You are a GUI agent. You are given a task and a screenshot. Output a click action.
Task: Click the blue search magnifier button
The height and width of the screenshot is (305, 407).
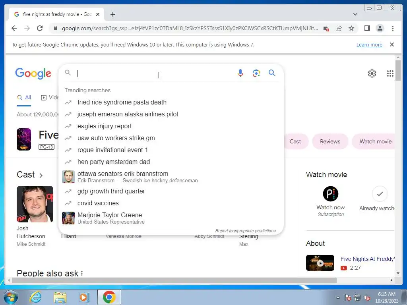coord(272,73)
